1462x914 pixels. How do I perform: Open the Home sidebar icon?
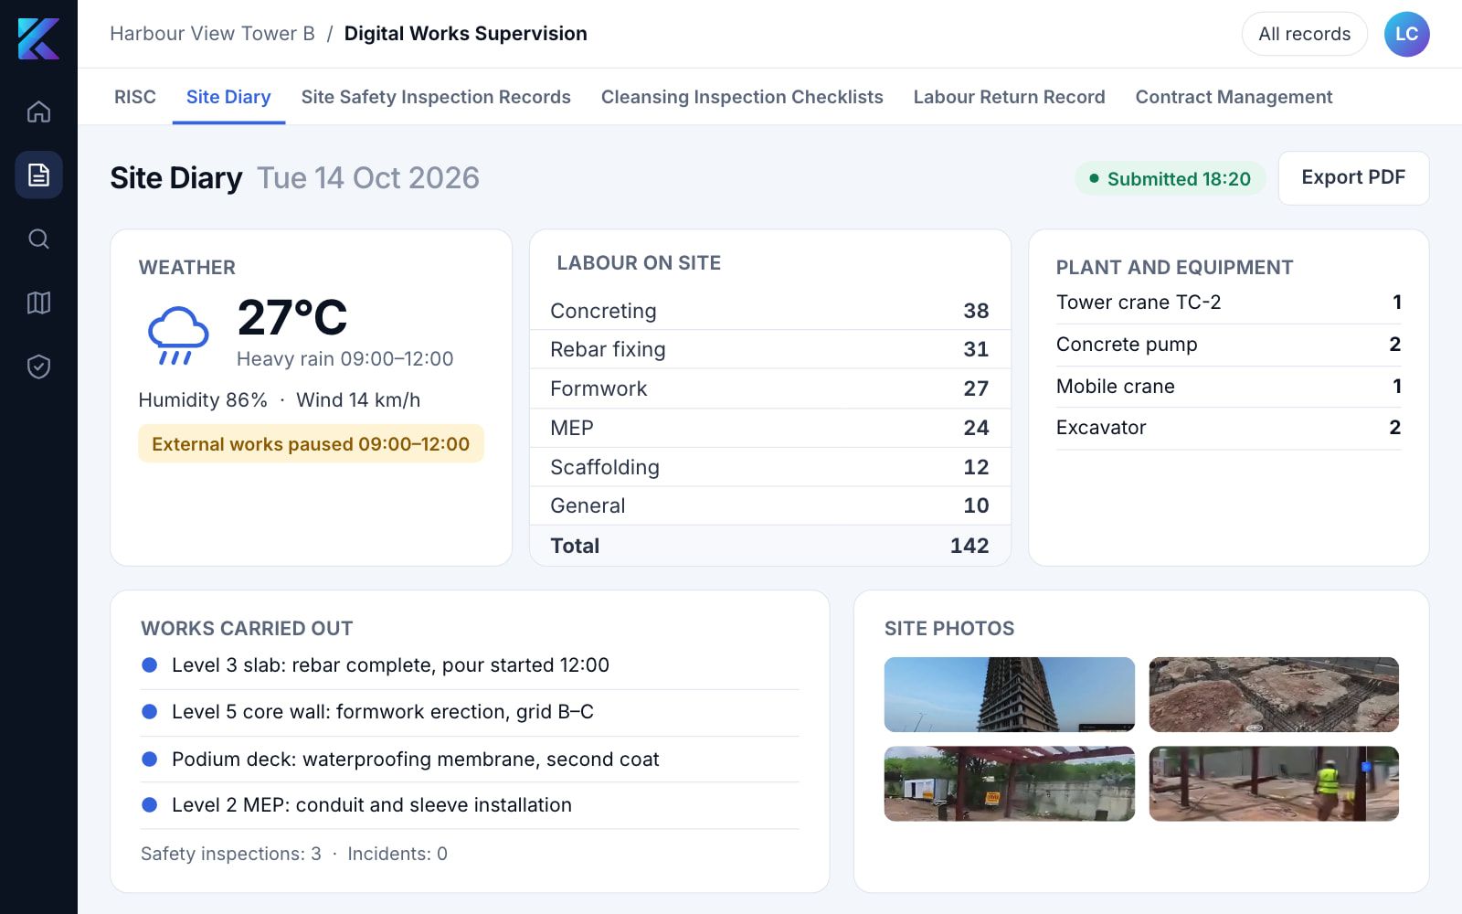(38, 112)
